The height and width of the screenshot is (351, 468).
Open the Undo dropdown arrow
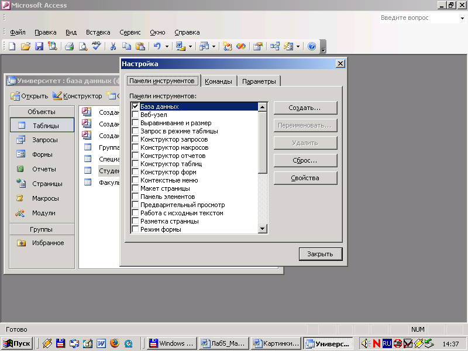point(167,46)
